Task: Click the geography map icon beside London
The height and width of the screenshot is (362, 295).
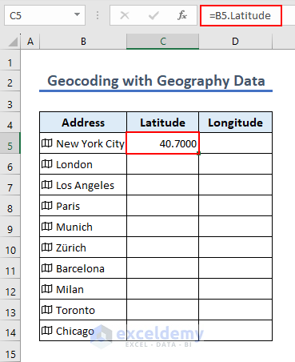Action: (47, 164)
